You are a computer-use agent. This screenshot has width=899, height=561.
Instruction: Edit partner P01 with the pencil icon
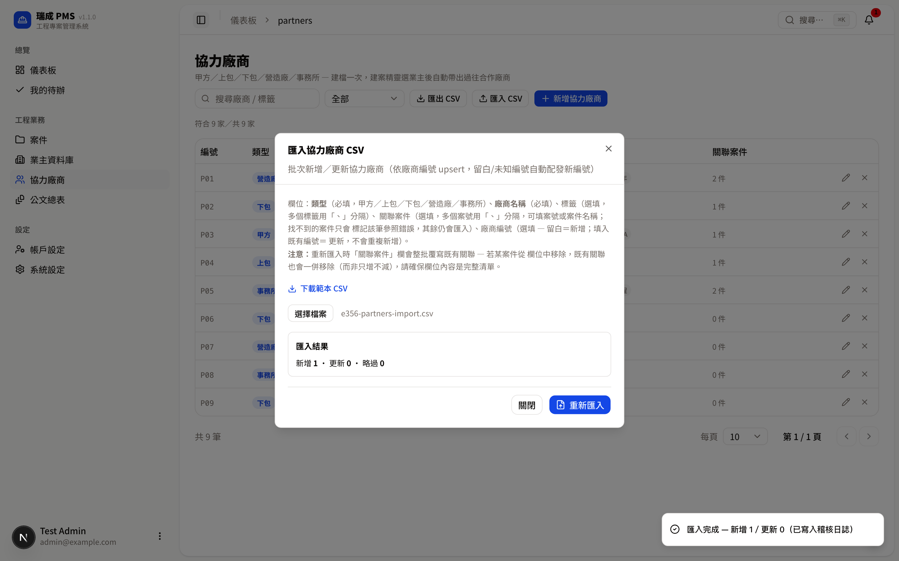(x=846, y=178)
